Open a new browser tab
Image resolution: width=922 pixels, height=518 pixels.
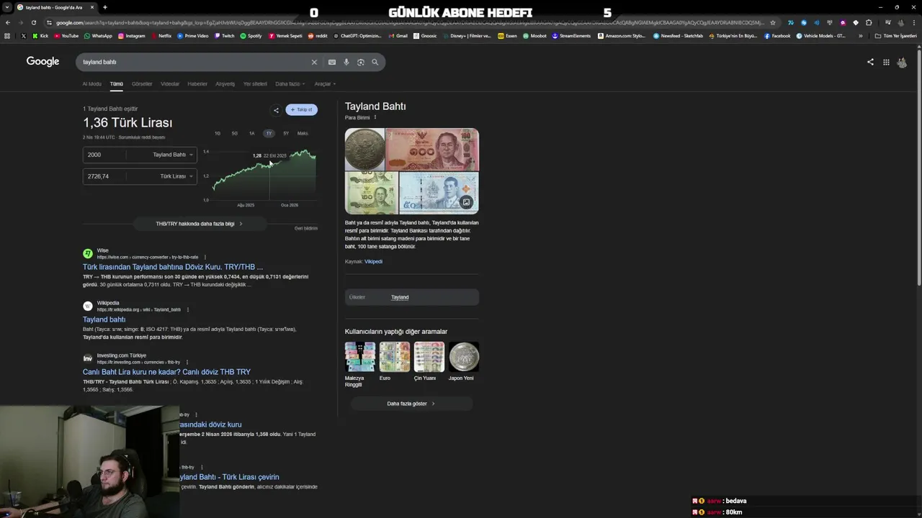[x=104, y=7]
